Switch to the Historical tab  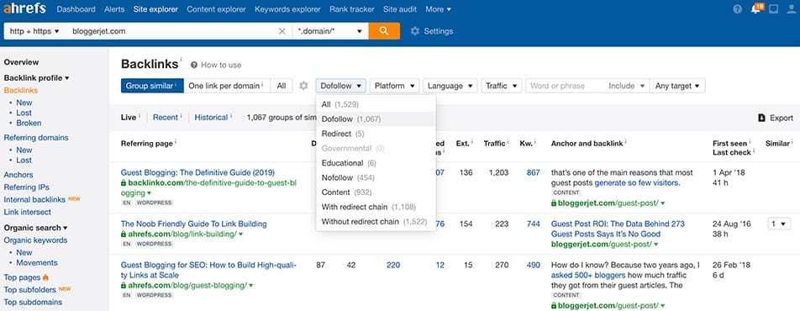[x=211, y=118]
